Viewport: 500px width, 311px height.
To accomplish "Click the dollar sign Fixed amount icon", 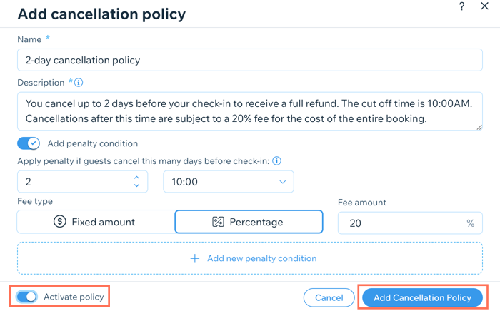I will pyautogui.click(x=59, y=221).
